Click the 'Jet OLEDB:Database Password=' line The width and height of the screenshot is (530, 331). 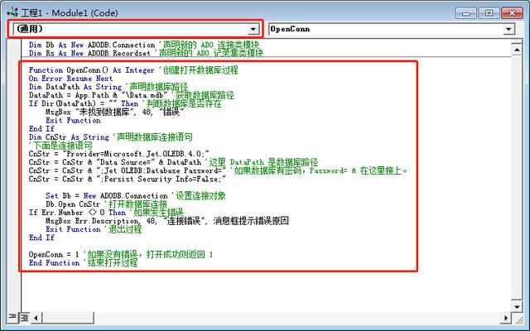coord(218,170)
